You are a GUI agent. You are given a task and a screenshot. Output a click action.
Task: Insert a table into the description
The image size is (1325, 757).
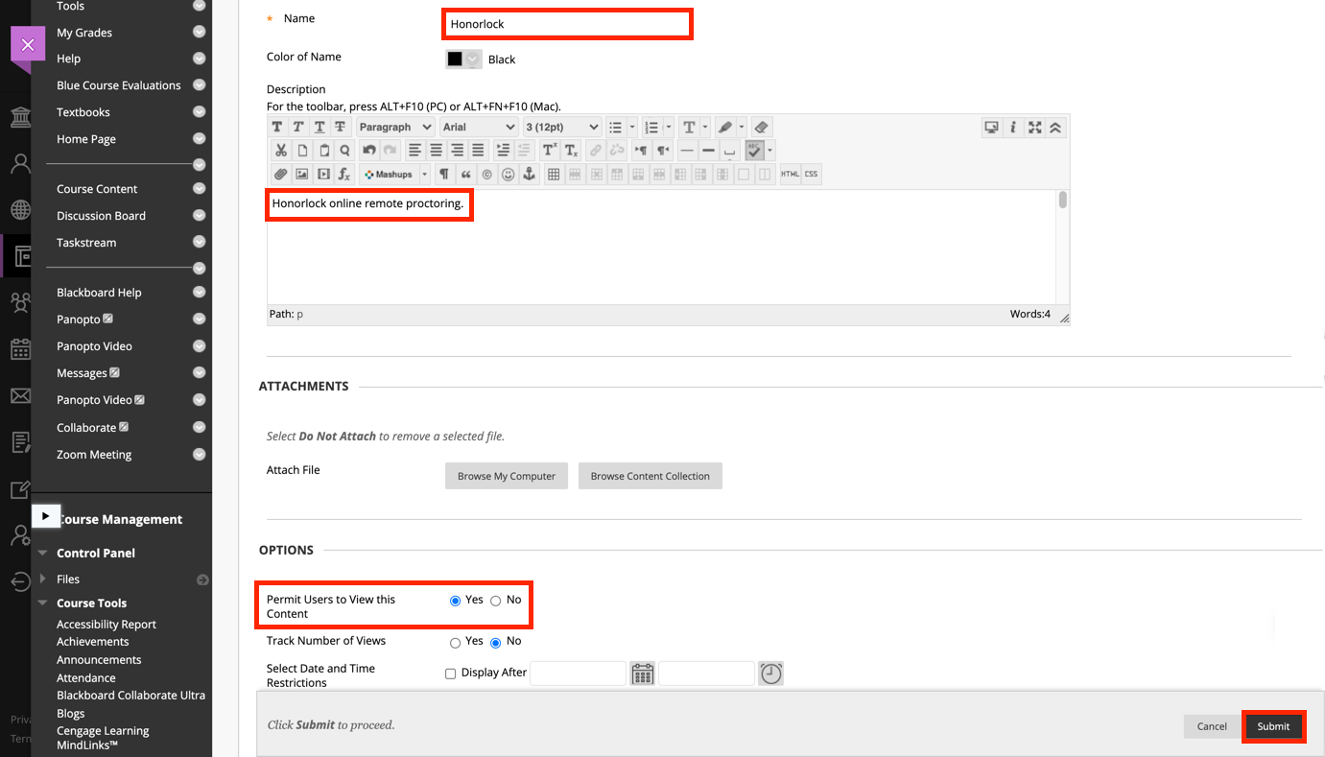(554, 175)
